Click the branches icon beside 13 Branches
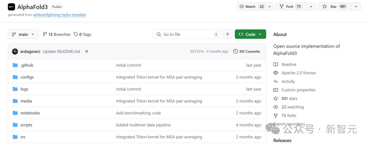 pos(45,34)
